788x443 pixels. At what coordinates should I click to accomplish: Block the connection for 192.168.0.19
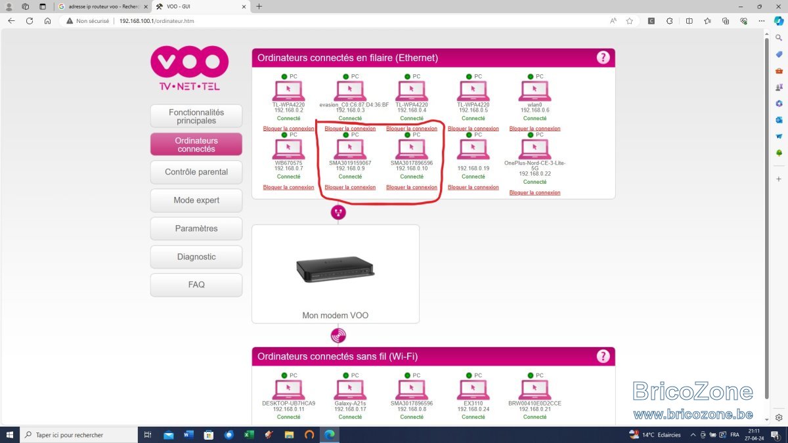(473, 187)
